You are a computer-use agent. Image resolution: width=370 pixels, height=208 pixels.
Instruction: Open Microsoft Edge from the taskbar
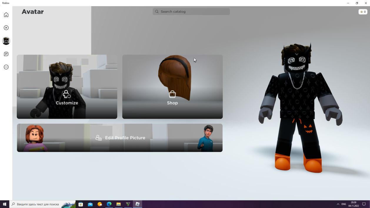click(x=109, y=204)
